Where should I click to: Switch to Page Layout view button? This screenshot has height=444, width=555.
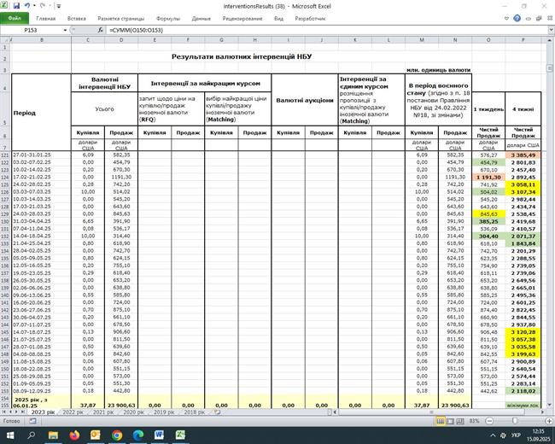pos(450,421)
